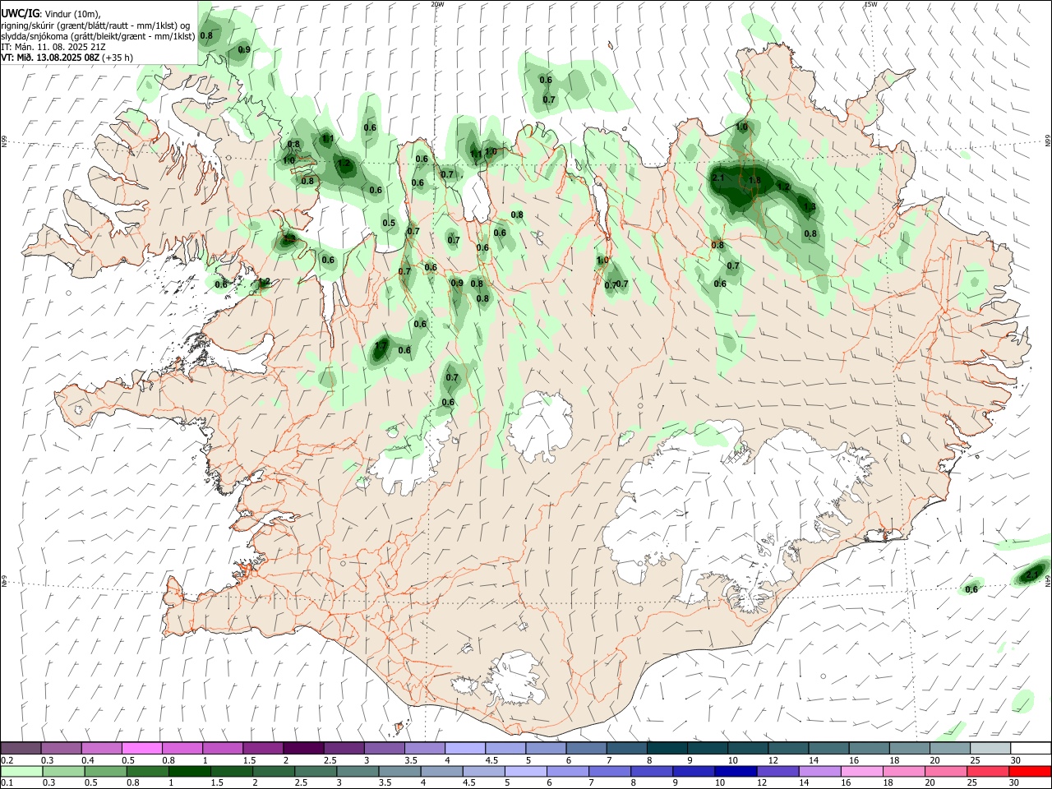Select the bright pink 0.5 swatch in the snow legend
The height and width of the screenshot is (789, 1052).
[141, 748]
